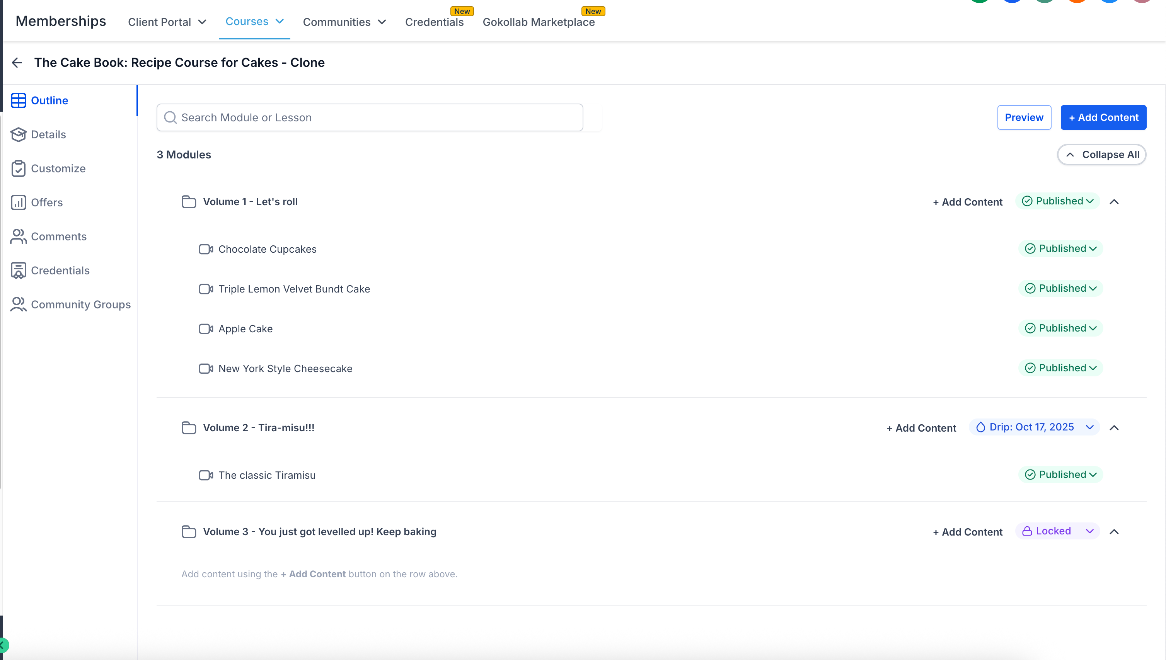This screenshot has height=660, width=1166.
Task: Click the Customize clipboard icon
Action: (18, 168)
